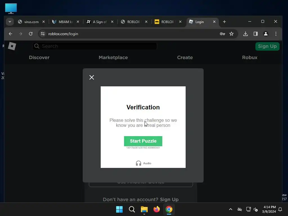Expand the tab search dropdown
Viewport: 288px width, 216px height.
10,22
